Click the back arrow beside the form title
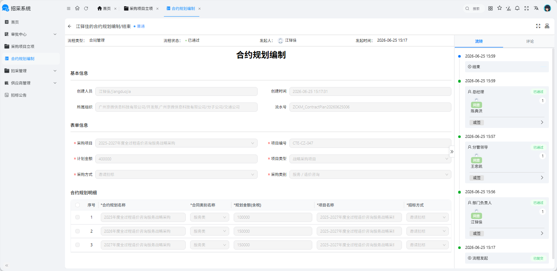Screen dimensions: 557x271 (69, 26)
